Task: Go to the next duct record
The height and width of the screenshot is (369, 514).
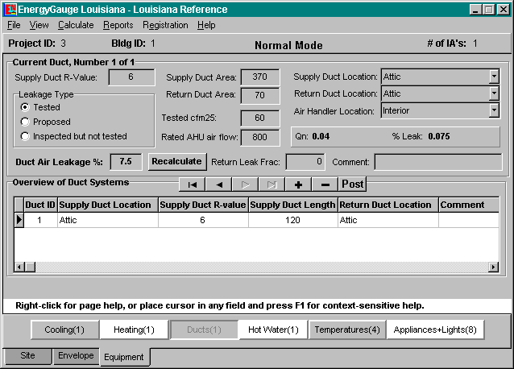Action: [x=245, y=184]
